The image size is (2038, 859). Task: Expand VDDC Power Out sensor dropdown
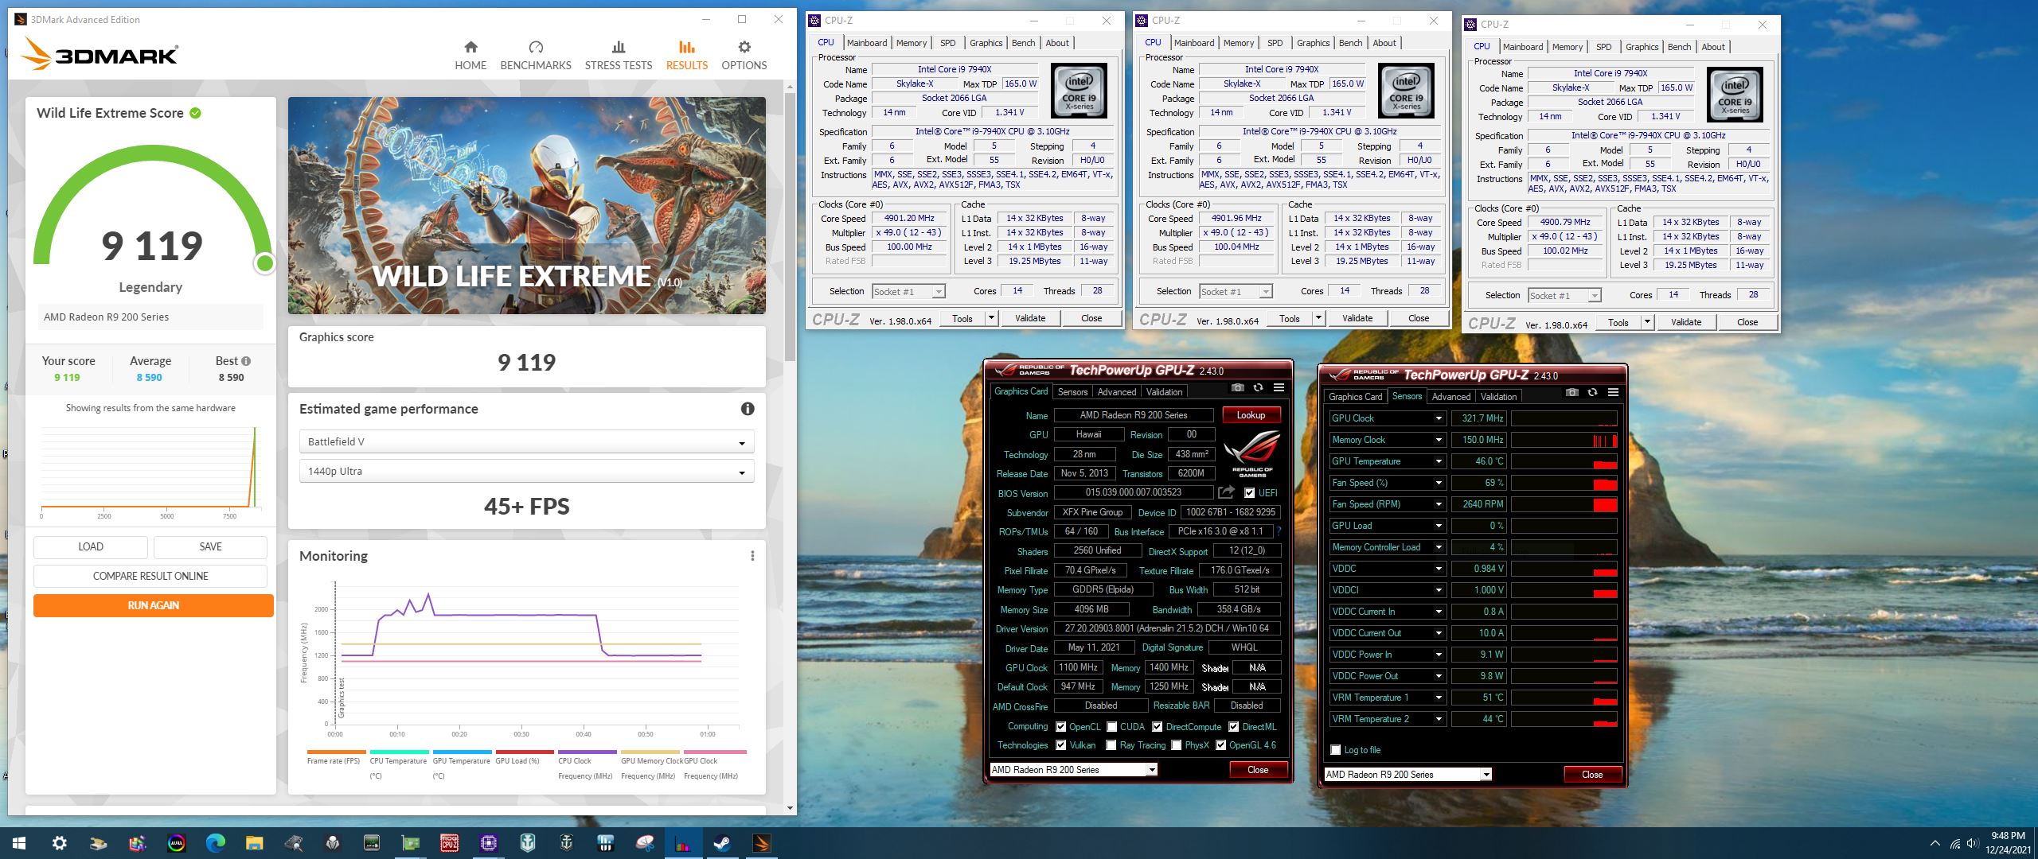pos(1439,676)
